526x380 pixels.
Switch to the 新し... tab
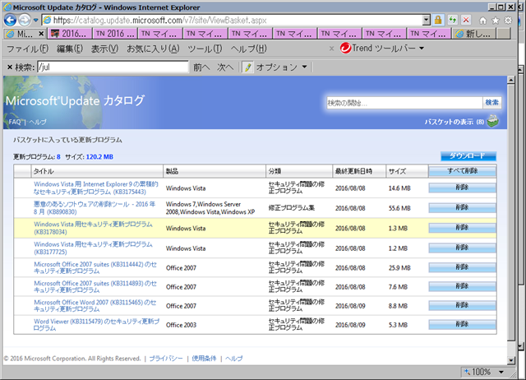coord(474,34)
